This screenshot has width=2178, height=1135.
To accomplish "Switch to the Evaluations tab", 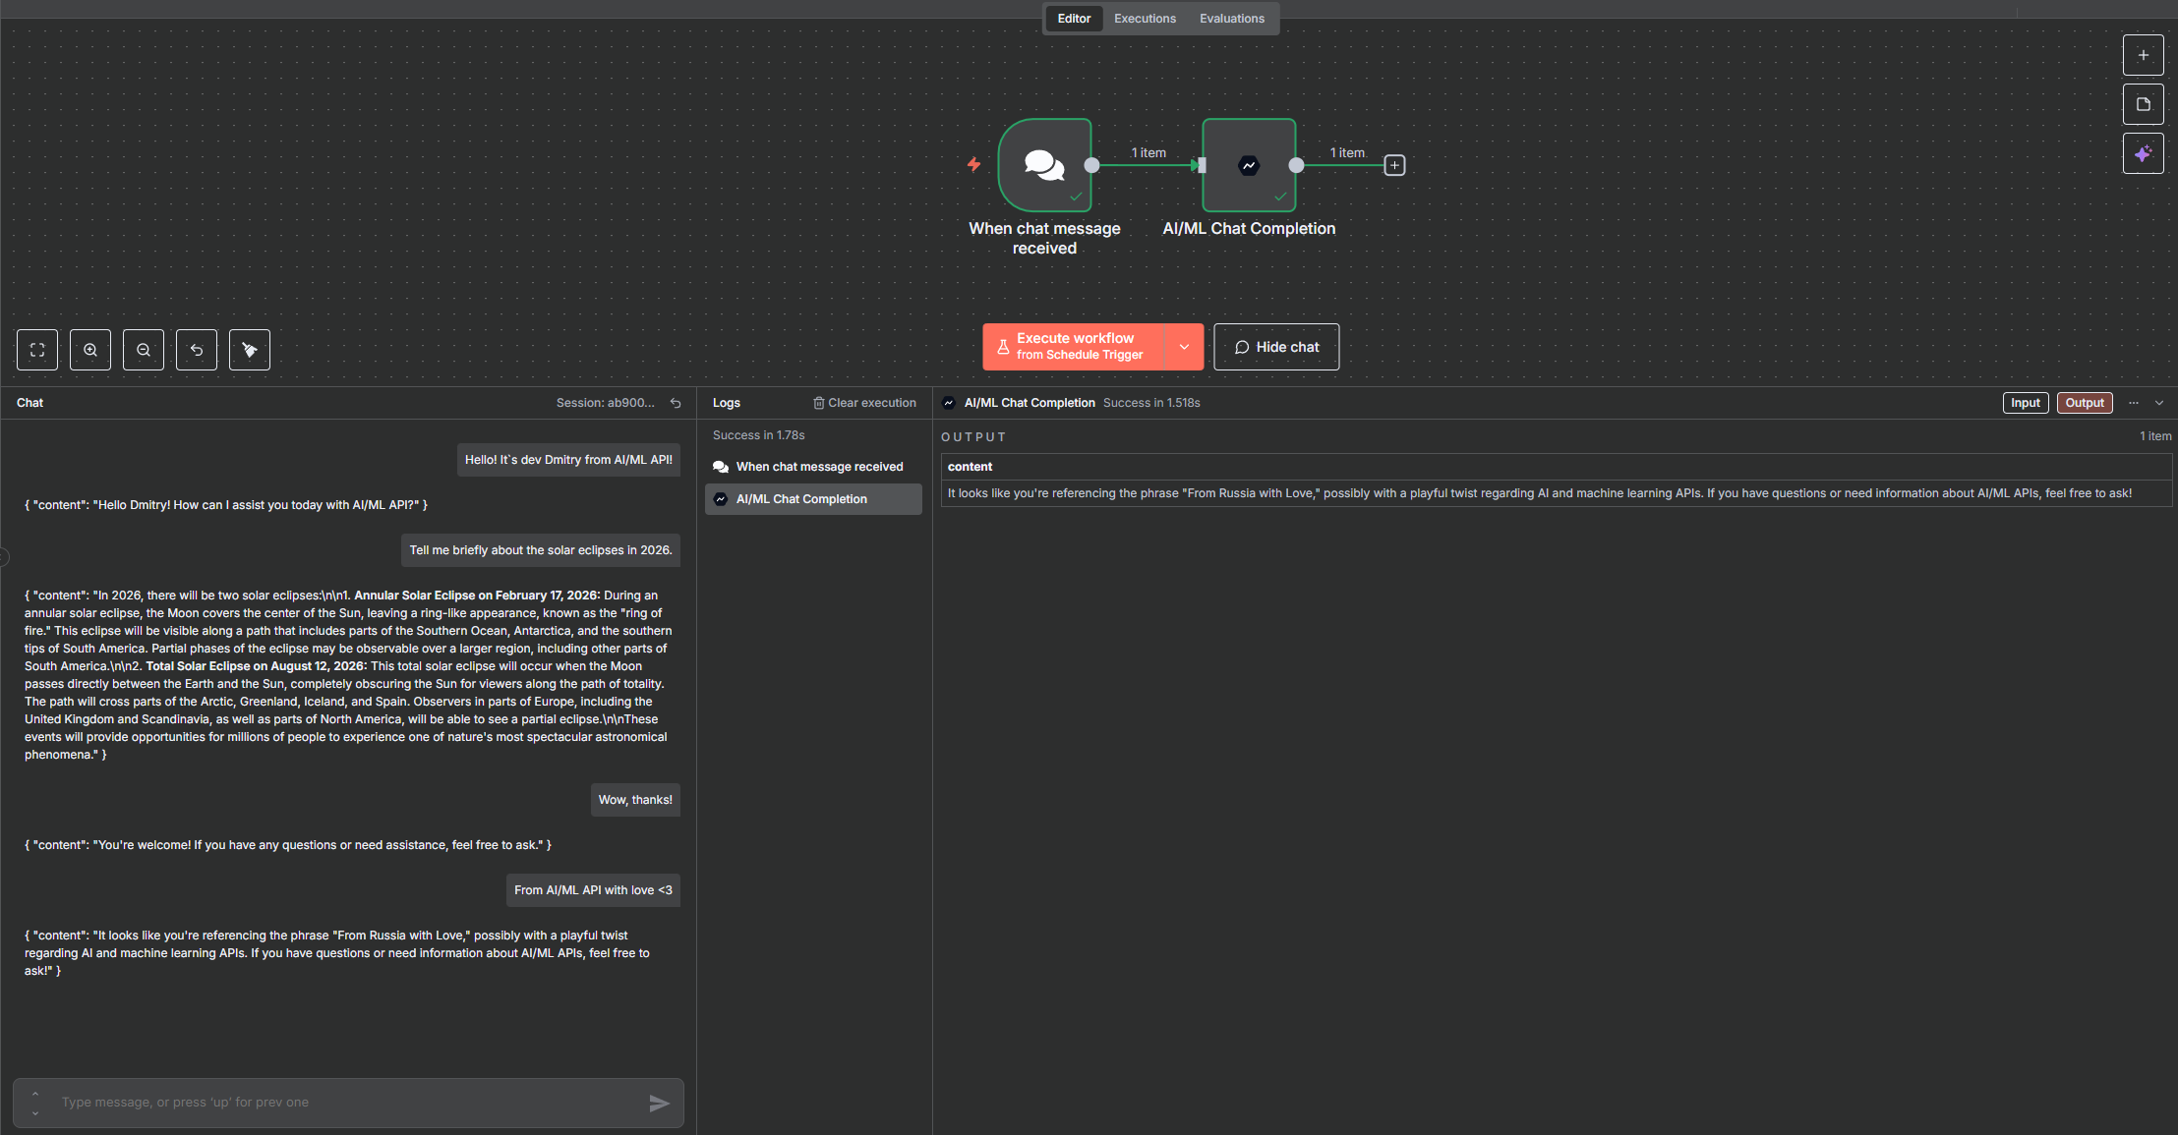I will pos(1231,19).
